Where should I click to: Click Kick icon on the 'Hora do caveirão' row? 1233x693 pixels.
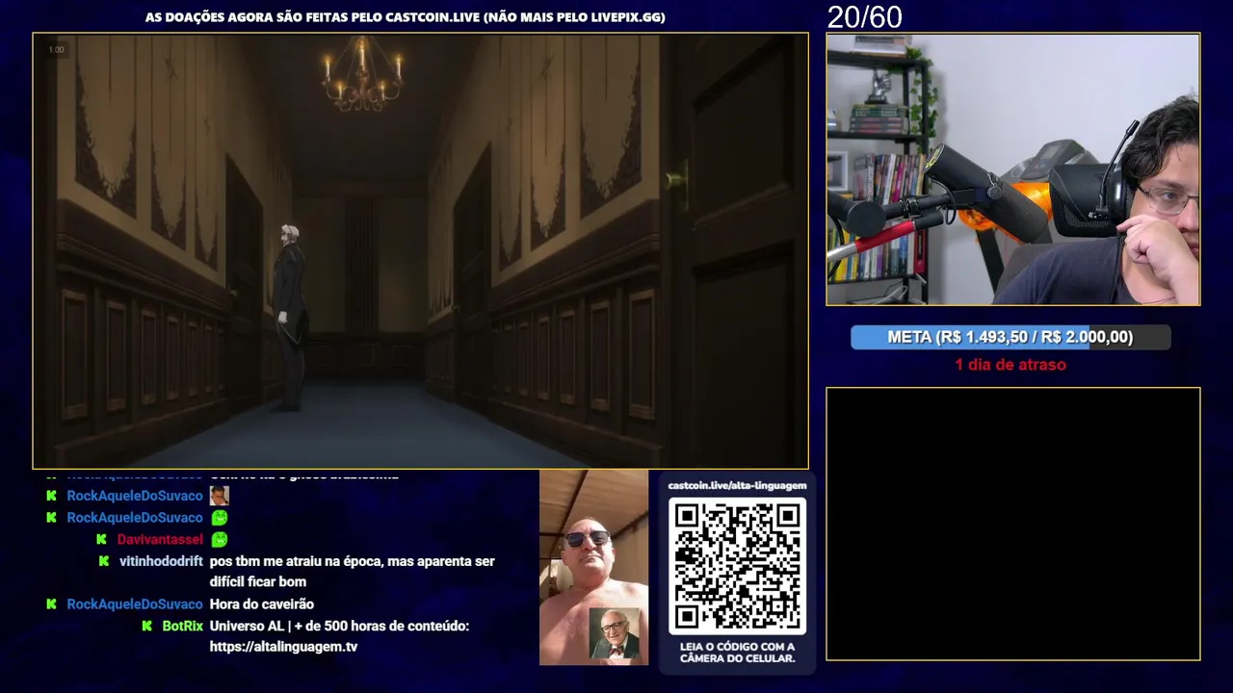[x=52, y=603]
